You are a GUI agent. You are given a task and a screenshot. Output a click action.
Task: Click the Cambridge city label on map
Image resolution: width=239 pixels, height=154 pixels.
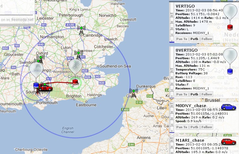93,36
